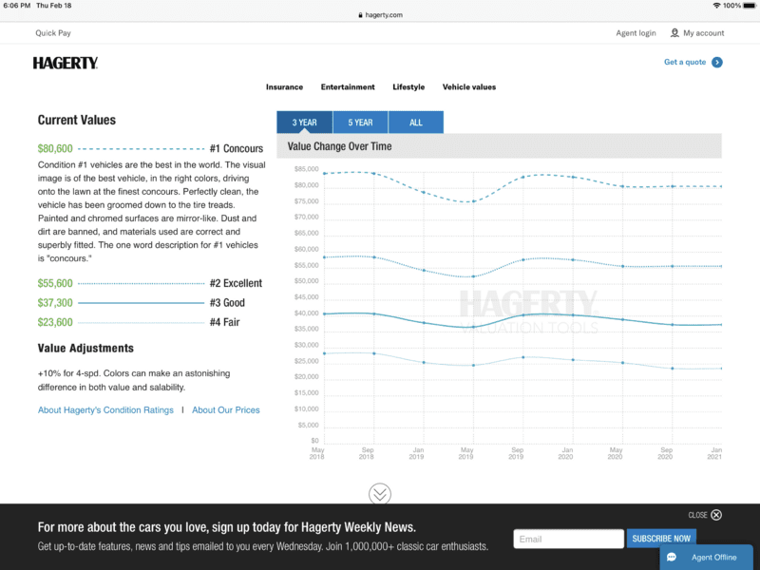Close the newsletter banner with X icon
760x570 pixels.
tap(716, 515)
